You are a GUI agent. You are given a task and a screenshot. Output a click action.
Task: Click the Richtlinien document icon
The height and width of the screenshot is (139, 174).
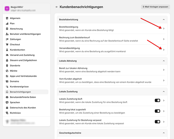(x=7, y=113)
